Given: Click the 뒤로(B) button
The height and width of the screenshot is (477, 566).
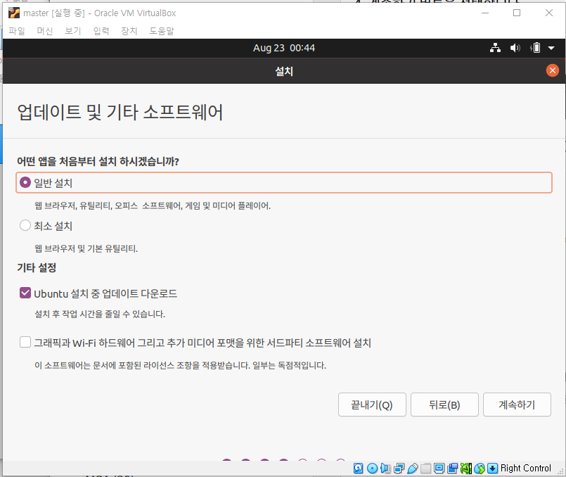Looking at the screenshot, I should tap(444, 405).
